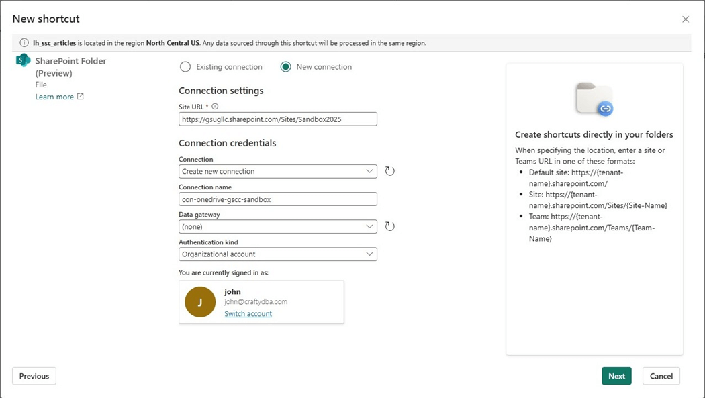Click john's account avatar circle

(x=200, y=302)
